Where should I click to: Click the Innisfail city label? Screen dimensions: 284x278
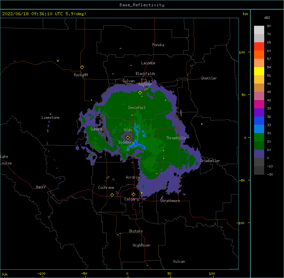click(137, 108)
